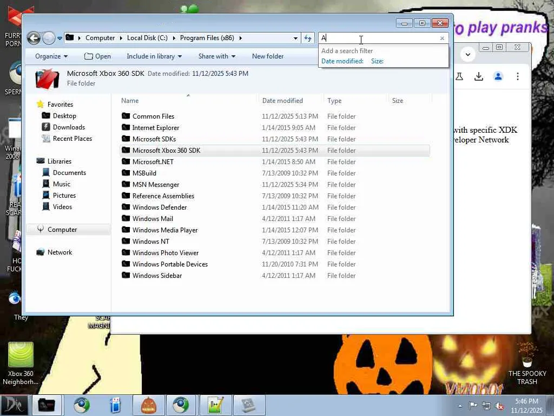Open the Notepad++ taskbar icon

215,405
